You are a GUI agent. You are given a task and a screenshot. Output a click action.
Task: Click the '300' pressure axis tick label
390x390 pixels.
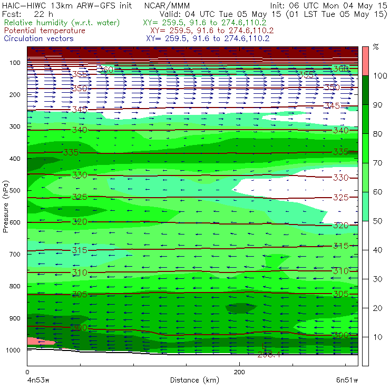(15, 126)
